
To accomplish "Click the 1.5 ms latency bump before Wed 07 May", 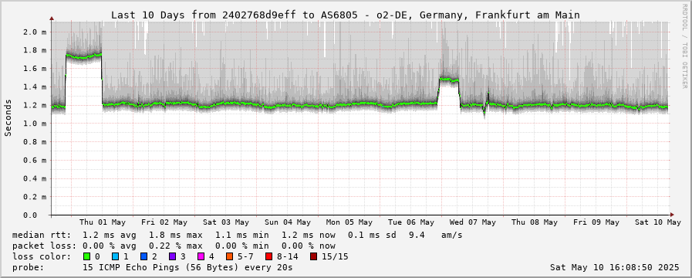I will (449, 80).
